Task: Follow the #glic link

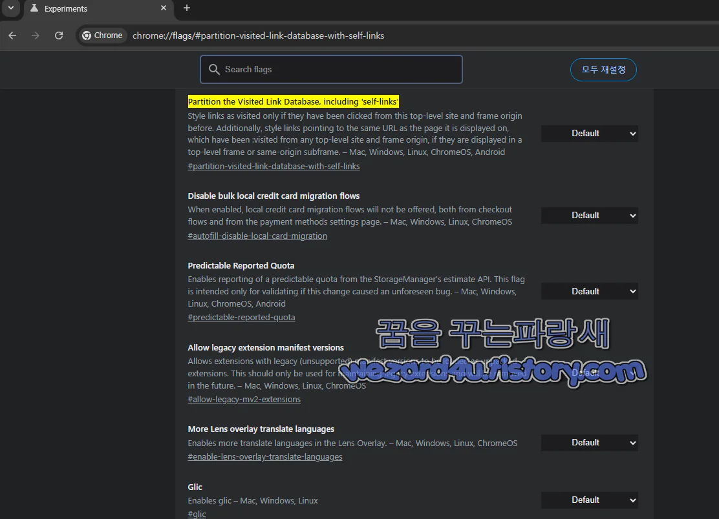Action: pos(197,513)
